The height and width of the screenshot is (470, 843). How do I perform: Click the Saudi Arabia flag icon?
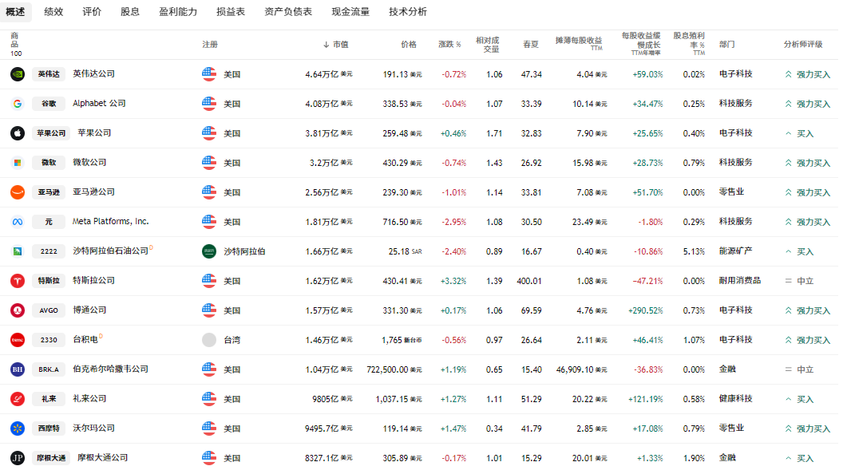coord(209,251)
